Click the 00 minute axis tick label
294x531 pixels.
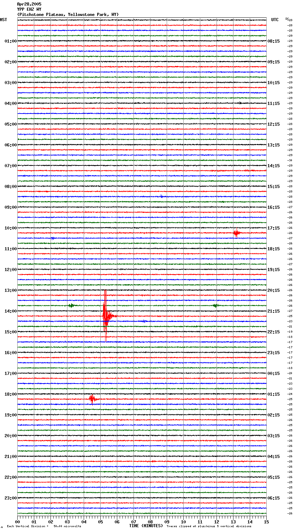pyautogui.click(x=17, y=522)
